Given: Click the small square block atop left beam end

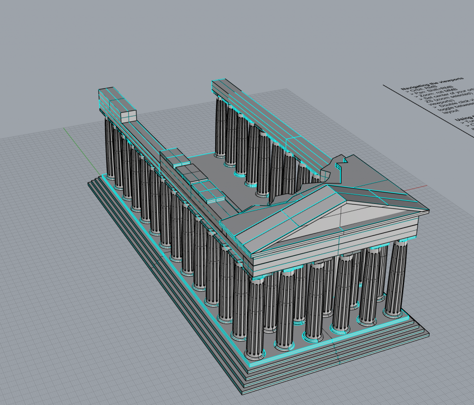Looking at the screenshot, I should [128, 116].
